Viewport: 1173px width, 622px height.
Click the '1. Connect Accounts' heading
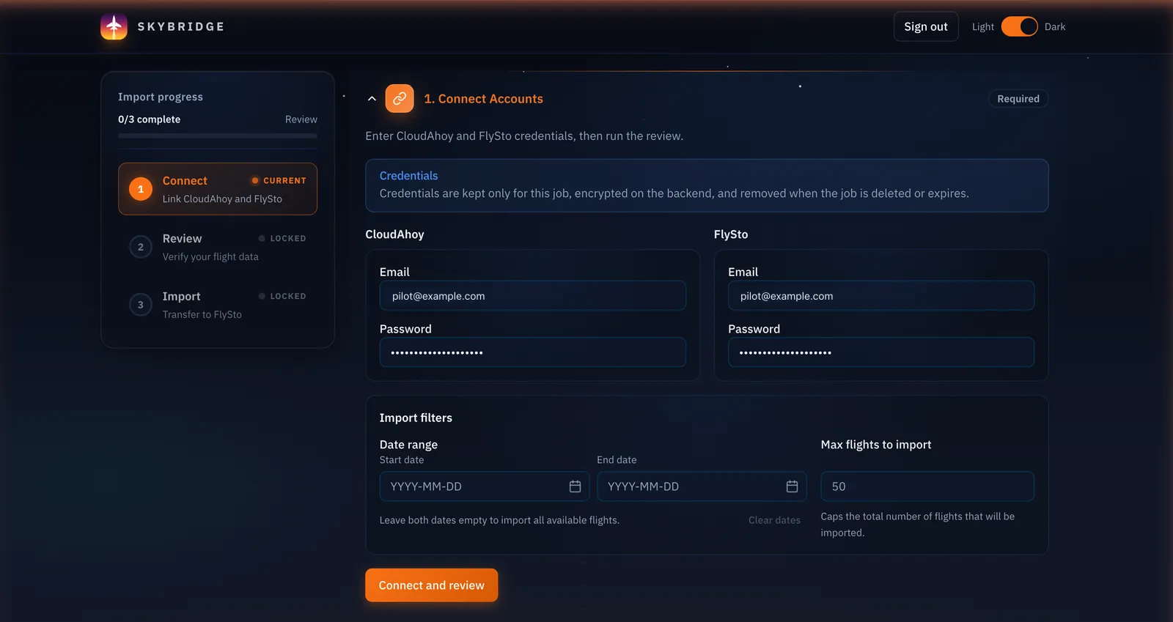point(483,99)
